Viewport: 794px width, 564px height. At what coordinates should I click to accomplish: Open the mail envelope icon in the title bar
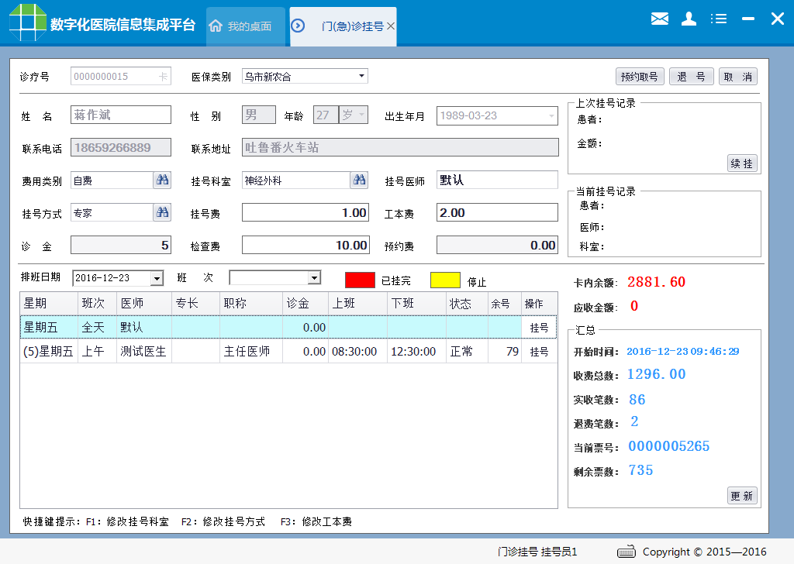pos(659,19)
